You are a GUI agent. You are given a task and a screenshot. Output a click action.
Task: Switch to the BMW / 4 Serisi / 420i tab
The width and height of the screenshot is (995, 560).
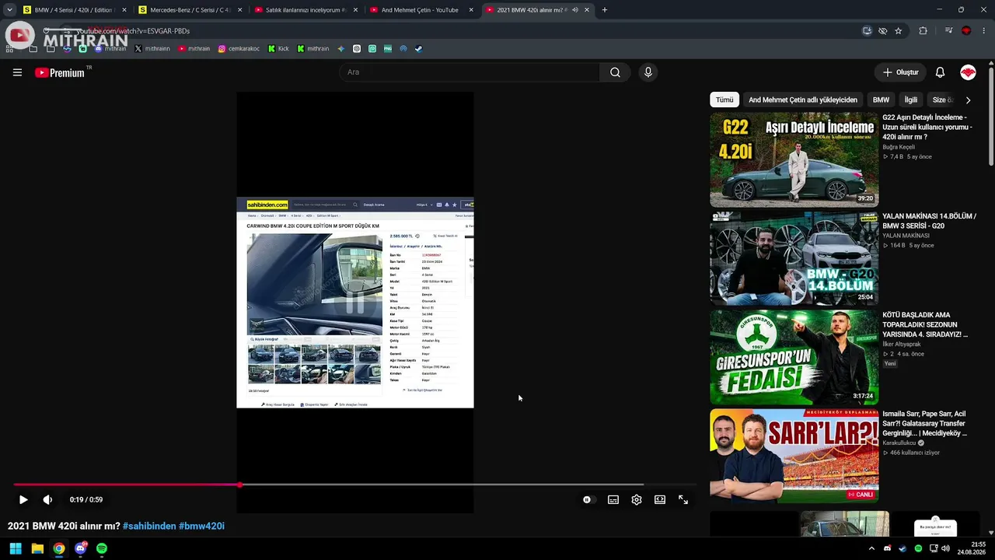pyautogui.click(x=74, y=10)
